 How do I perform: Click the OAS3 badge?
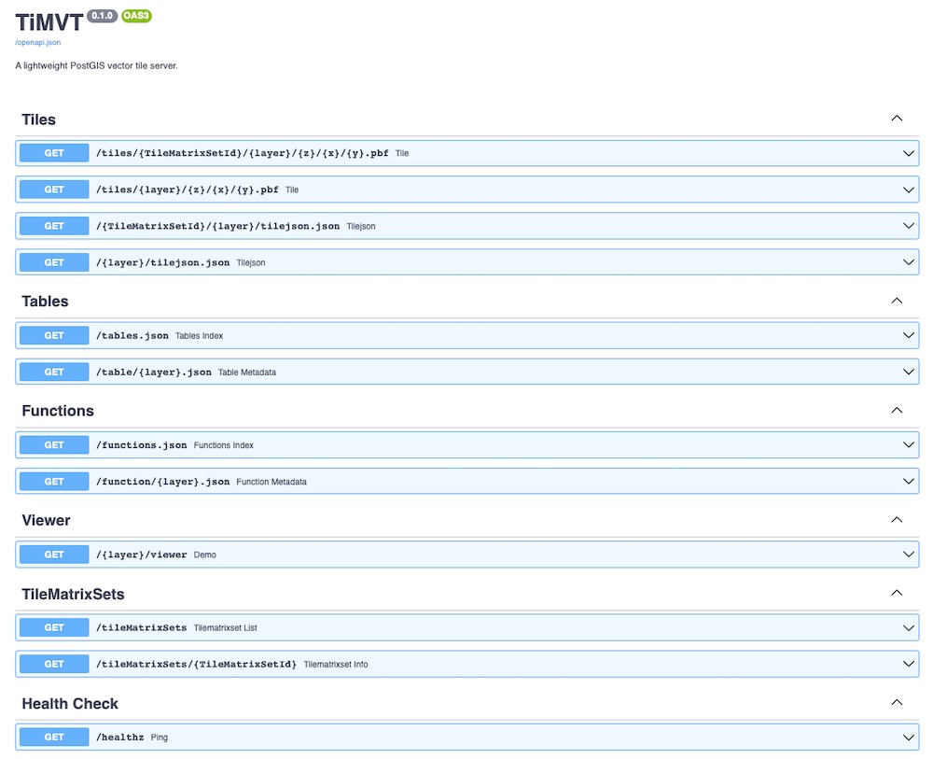[x=136, y=16]
